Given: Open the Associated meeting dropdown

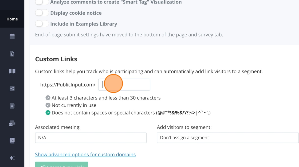Looking at the screenshot, I should point(91,138).
